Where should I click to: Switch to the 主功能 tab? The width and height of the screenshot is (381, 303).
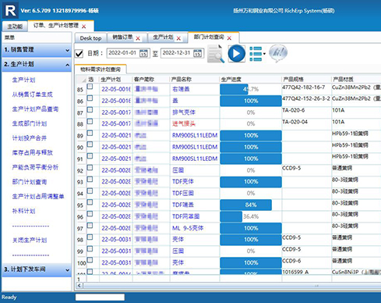(x=15, y=27)
